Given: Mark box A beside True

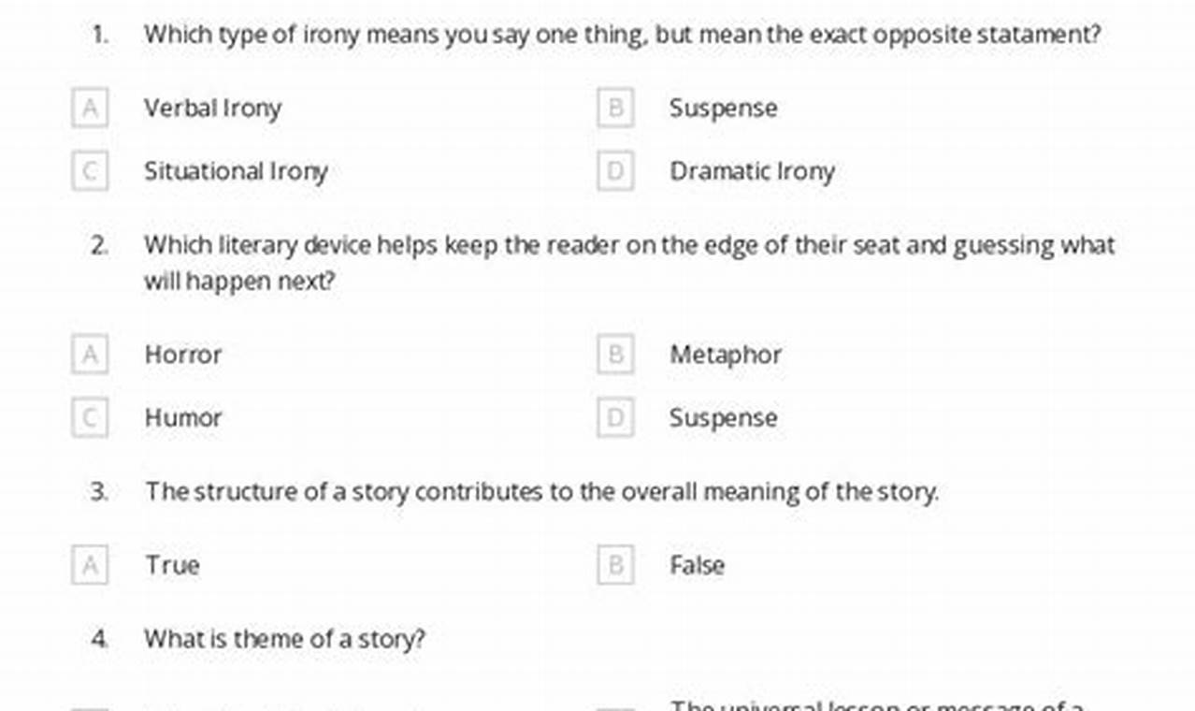Looking at the screenshot, I should pos(90,565).
